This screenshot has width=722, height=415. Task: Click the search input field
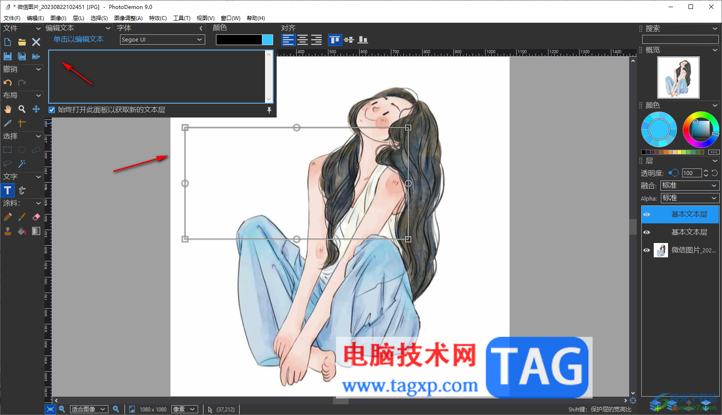pos(680,39)
